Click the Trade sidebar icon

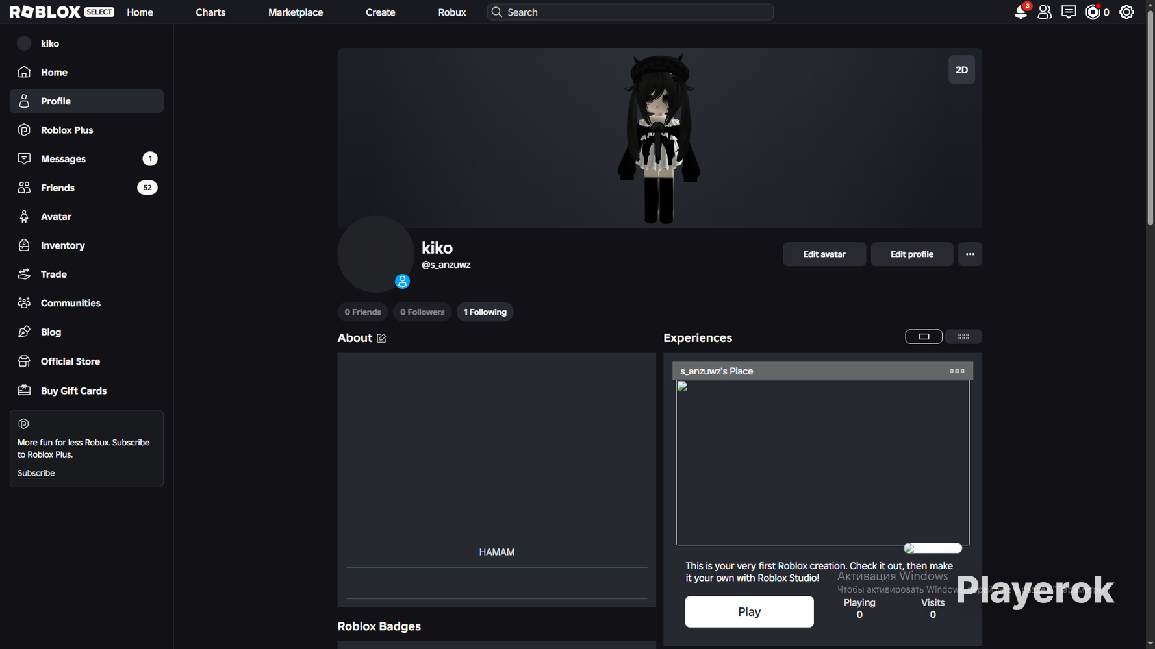click(24, 274)
